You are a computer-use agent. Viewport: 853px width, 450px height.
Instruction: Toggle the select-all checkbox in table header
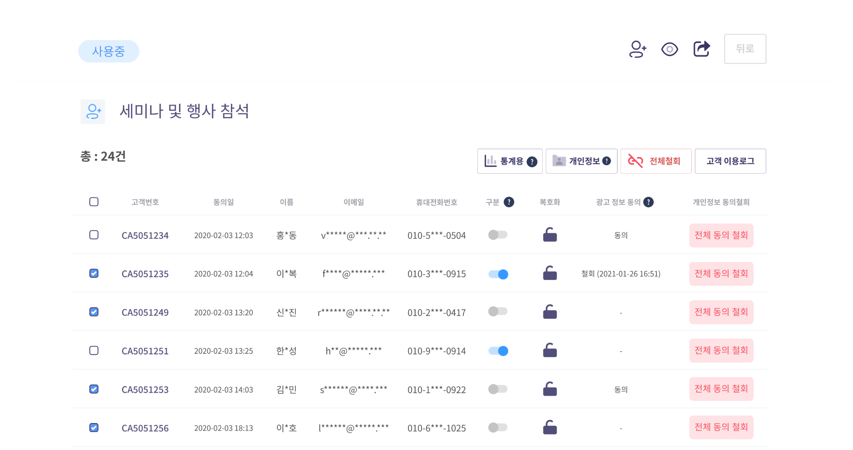(x=94, y=202)
